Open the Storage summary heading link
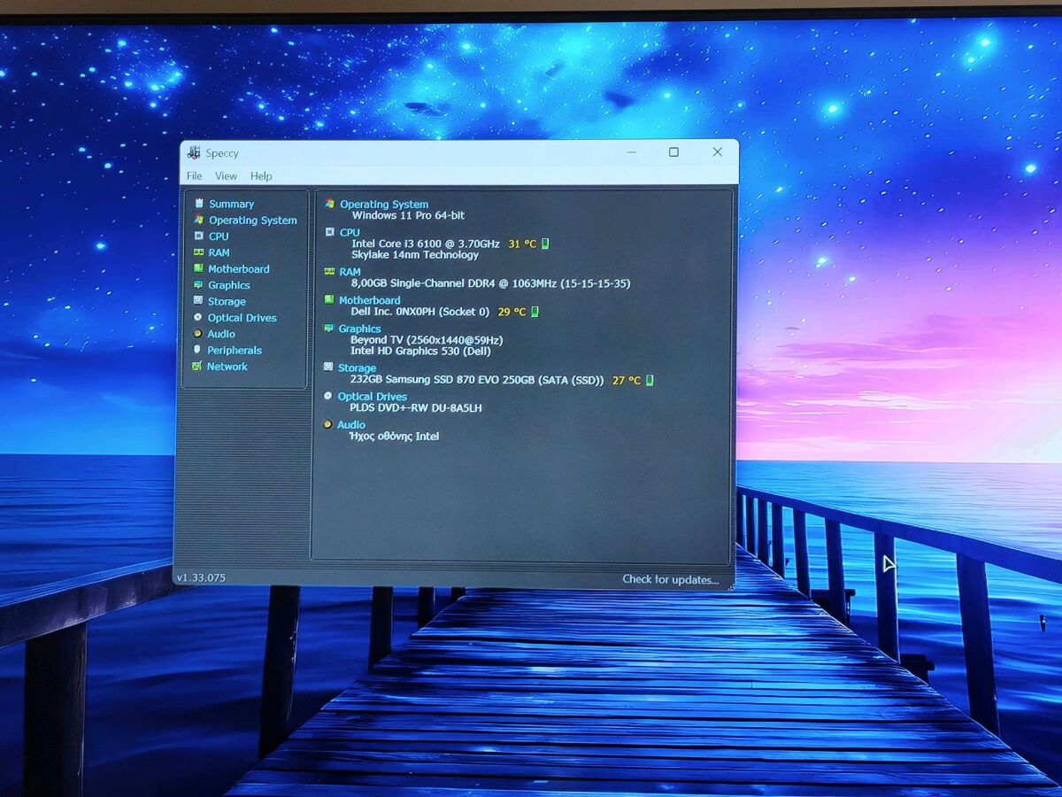The image size is (1062, 797). [357, 368]
